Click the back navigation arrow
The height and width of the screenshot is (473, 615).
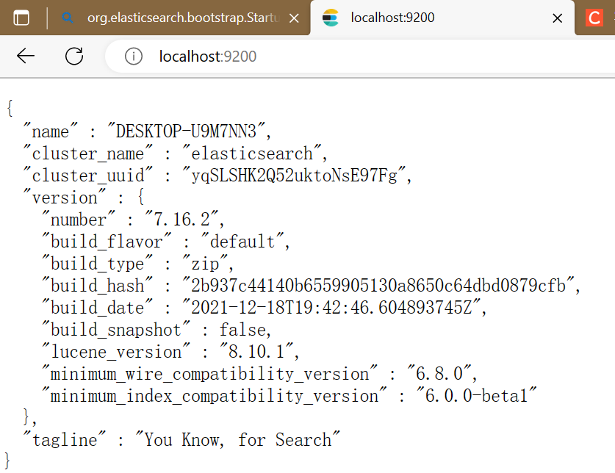point(25,56)
